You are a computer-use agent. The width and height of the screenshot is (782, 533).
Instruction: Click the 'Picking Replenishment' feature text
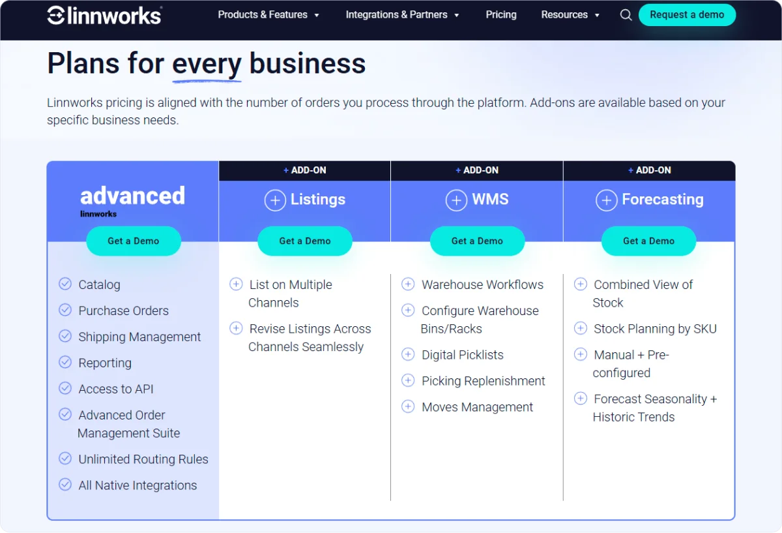point(484,381)
